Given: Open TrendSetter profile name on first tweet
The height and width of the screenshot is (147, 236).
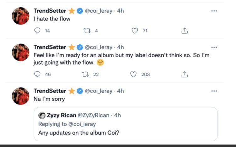Looking at the screenshot, I should tap(50, 11).
